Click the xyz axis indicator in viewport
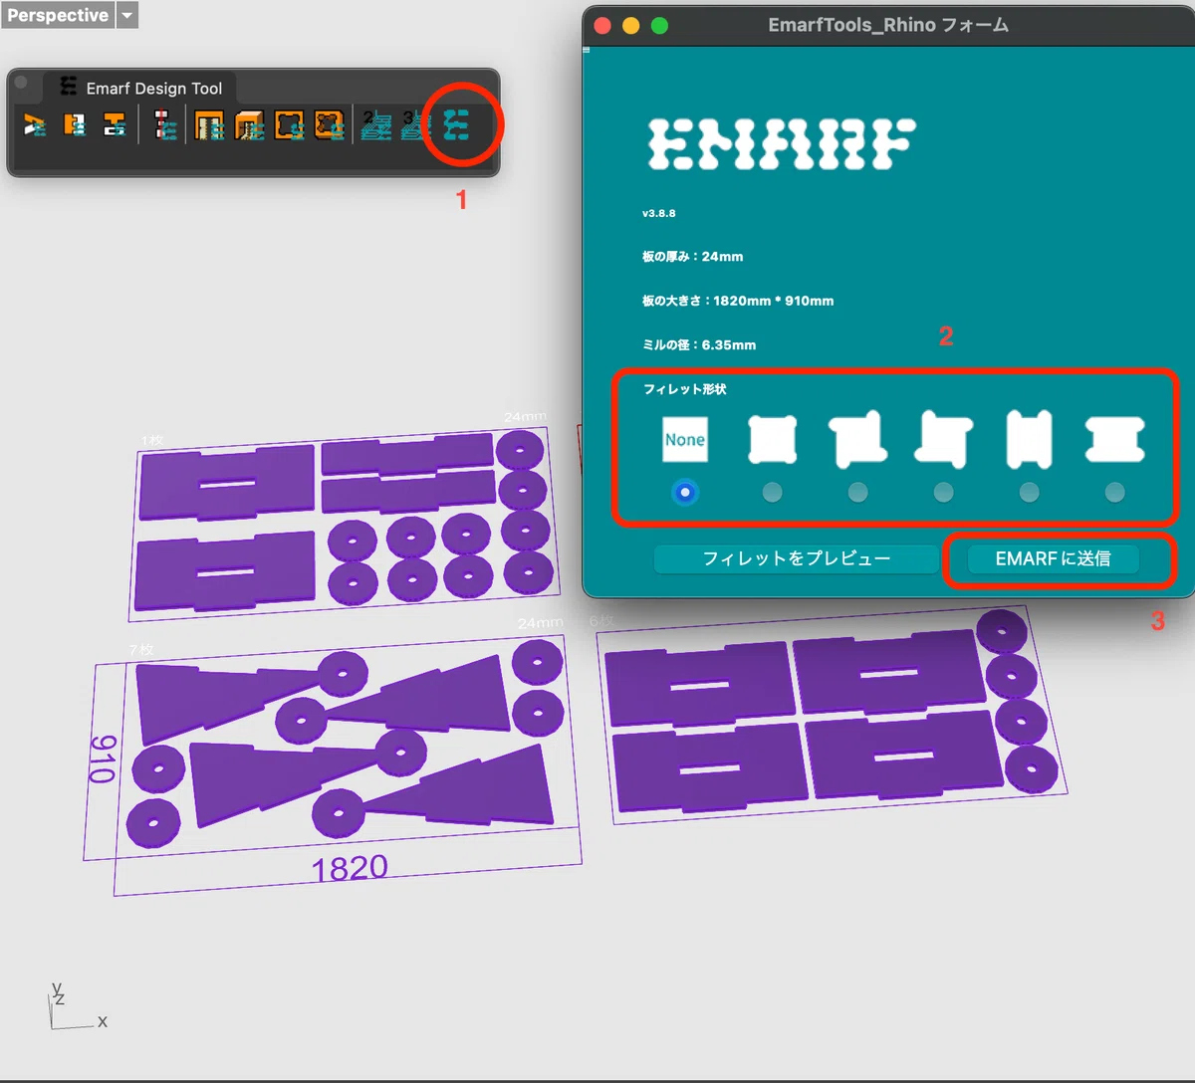1195x1083 pixels. [78, 1006]
